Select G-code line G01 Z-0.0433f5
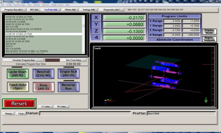Image resolution: width=221 pixels, height=133 pixels. (43, 49)
